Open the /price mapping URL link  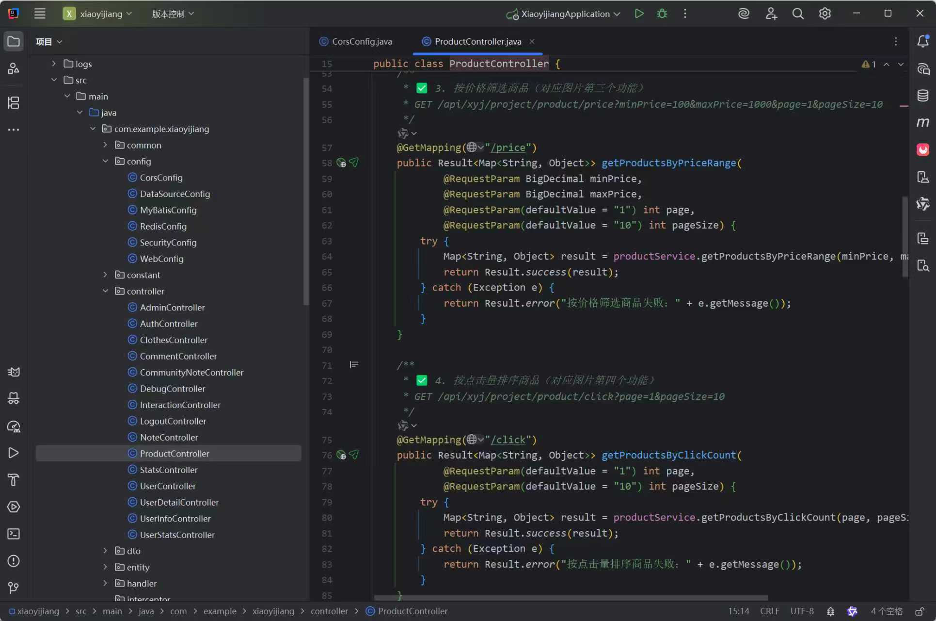click(508, 147)
